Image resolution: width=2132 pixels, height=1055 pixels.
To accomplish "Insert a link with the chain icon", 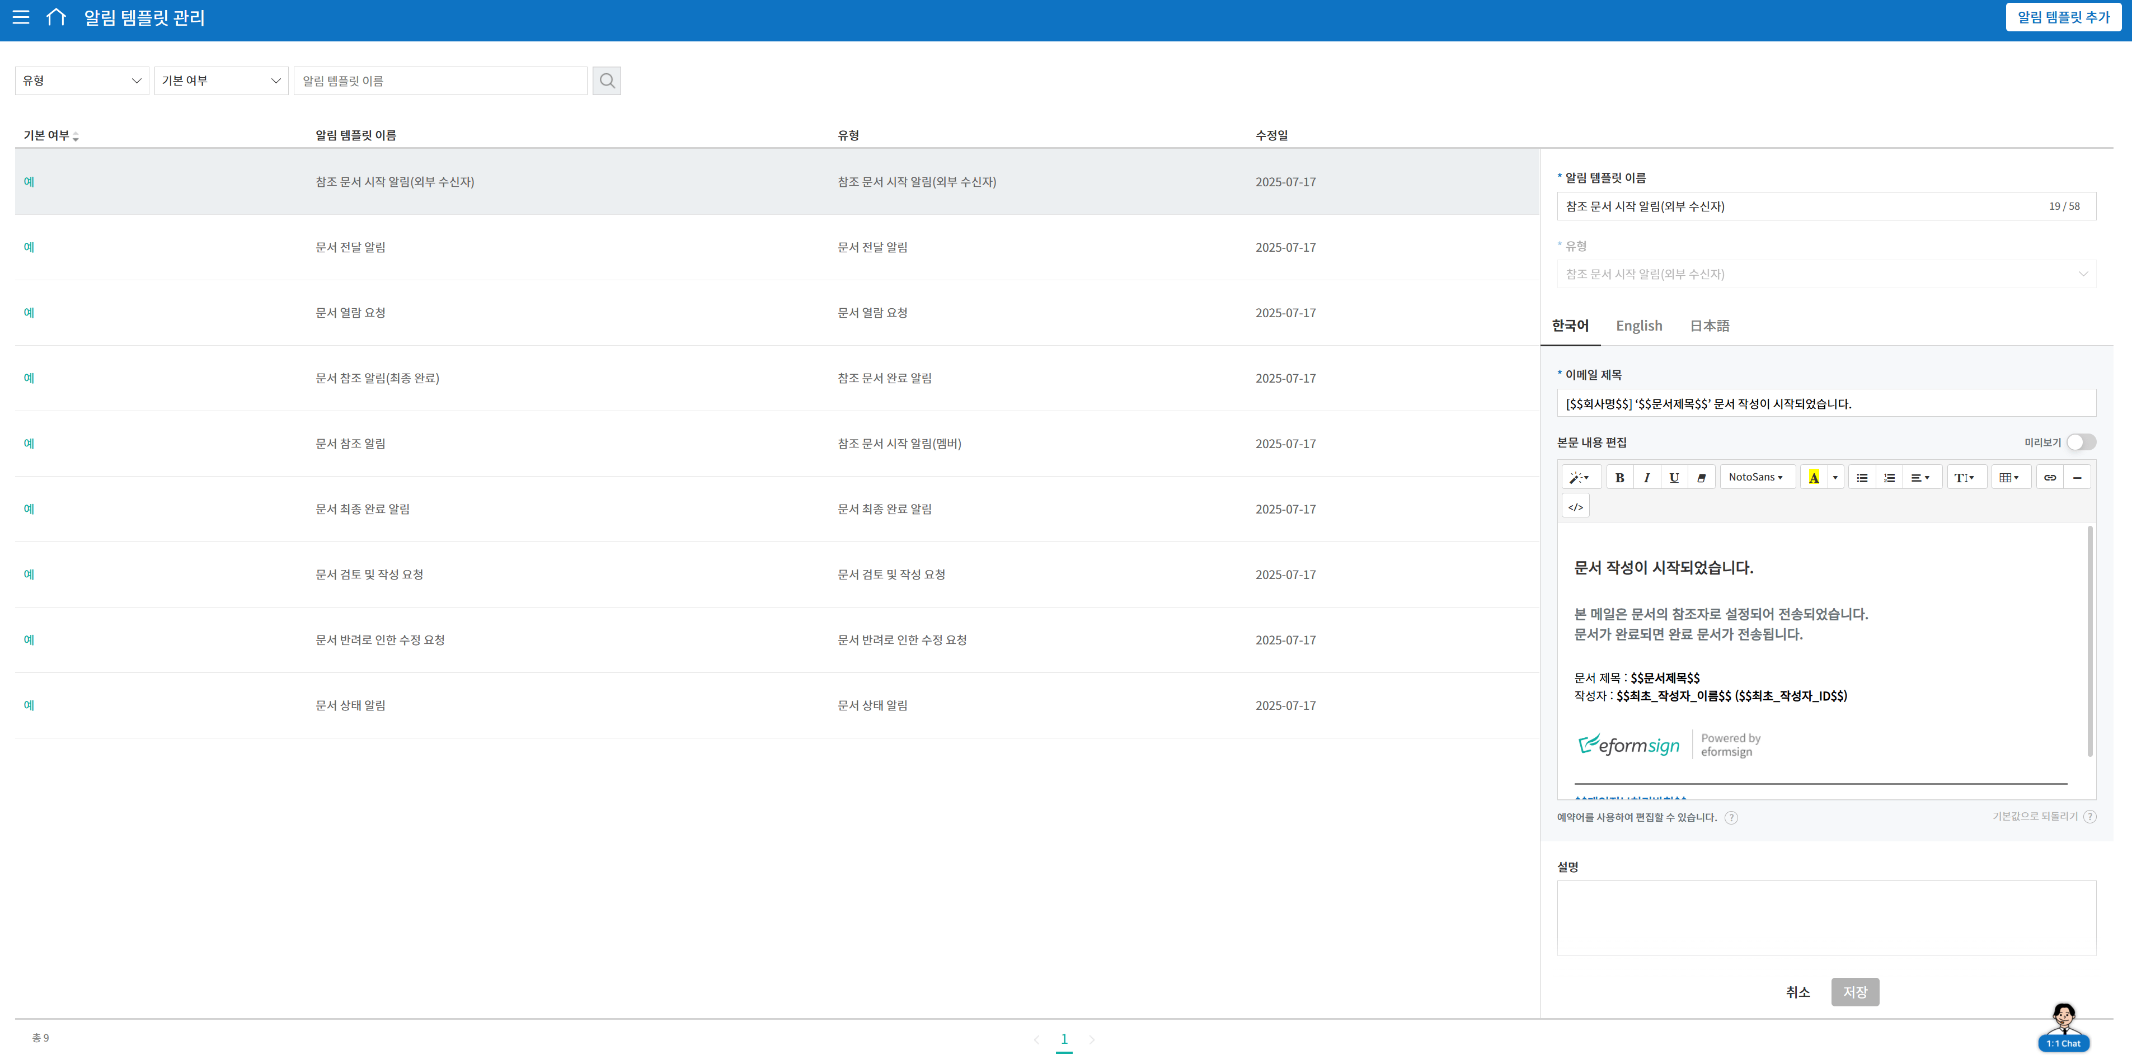I will (2049, 478).
